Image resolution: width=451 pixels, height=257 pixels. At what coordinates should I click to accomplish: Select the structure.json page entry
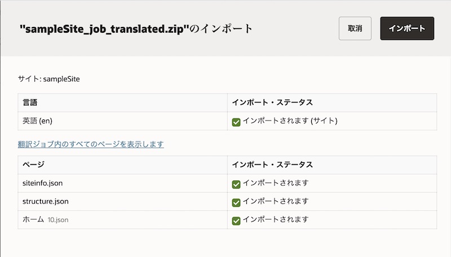click(x=46, y=201)
